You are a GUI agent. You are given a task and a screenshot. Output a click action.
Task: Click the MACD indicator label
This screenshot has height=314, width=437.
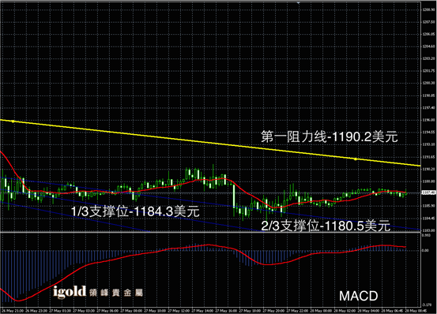click(x=359, y=296)
